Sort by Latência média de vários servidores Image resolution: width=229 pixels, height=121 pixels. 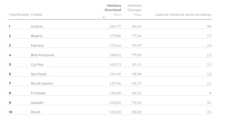tap(183, 14)
